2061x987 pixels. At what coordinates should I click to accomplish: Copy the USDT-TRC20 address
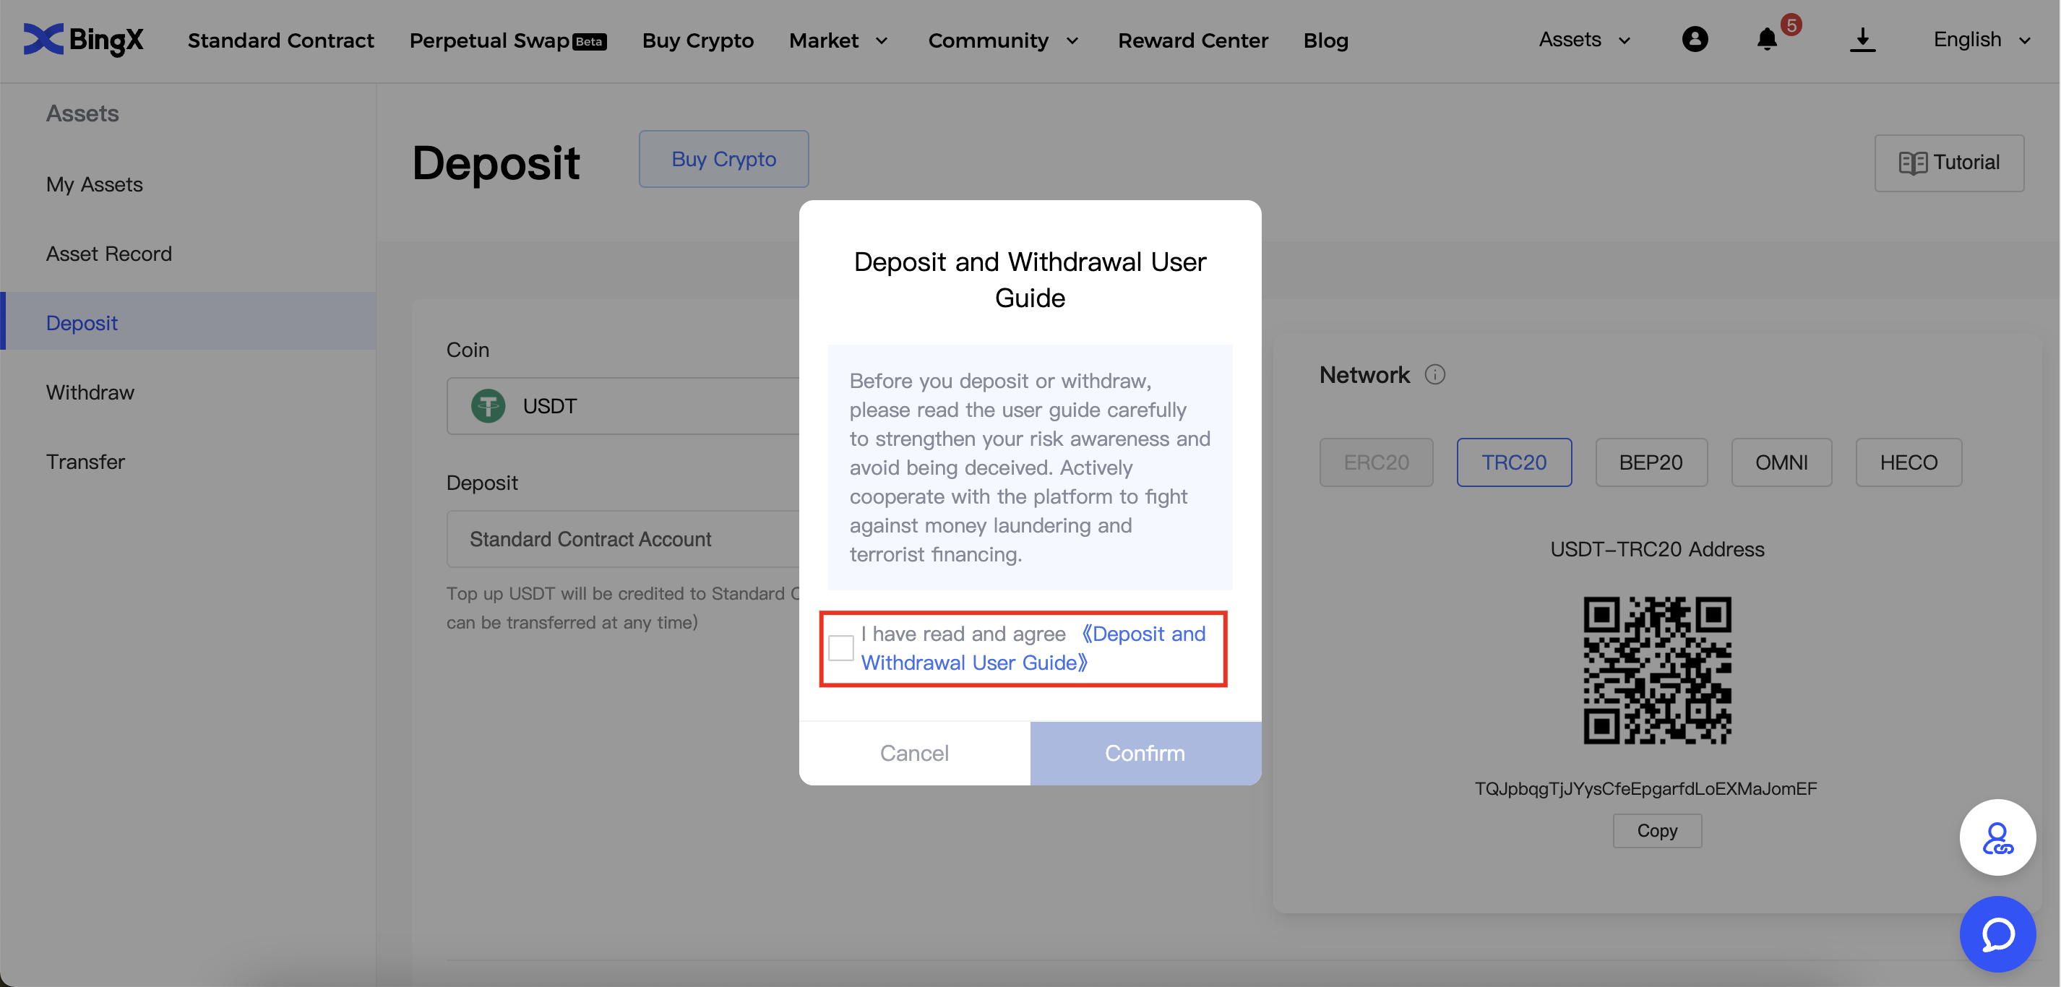coord(1656,830)
